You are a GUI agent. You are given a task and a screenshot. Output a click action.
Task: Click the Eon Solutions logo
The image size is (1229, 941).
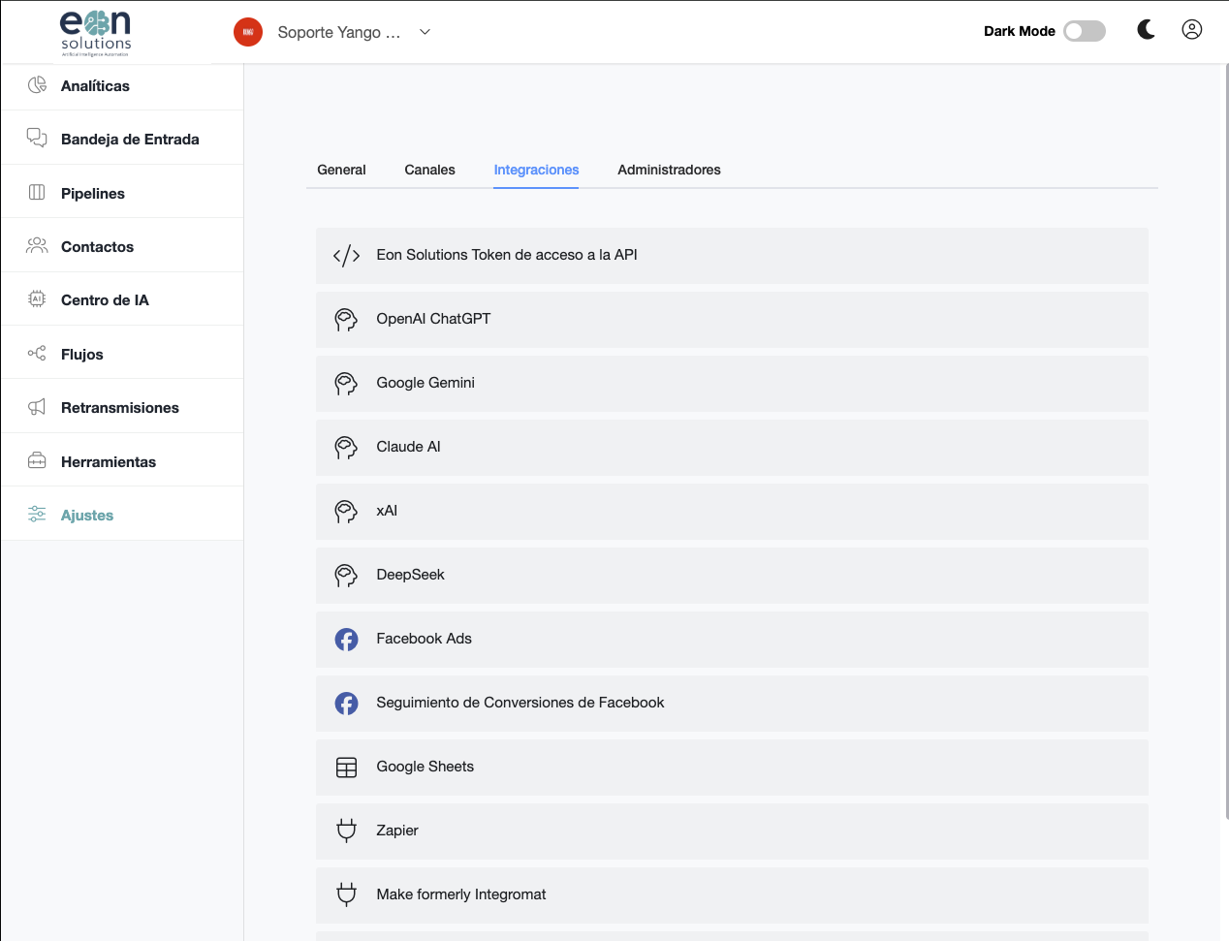point(96,33)
